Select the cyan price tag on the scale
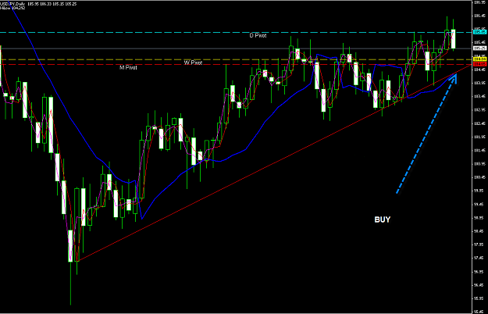 click(x=479, y=32)
